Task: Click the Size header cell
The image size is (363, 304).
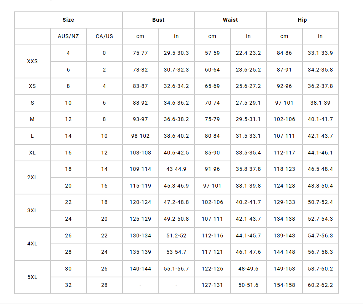Action: coord(68,20)
